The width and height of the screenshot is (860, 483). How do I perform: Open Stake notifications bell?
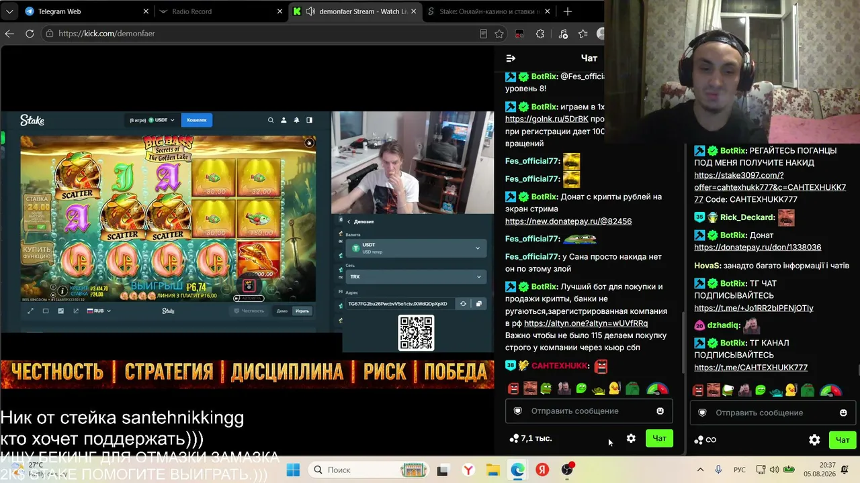click(x=296, y=120)
